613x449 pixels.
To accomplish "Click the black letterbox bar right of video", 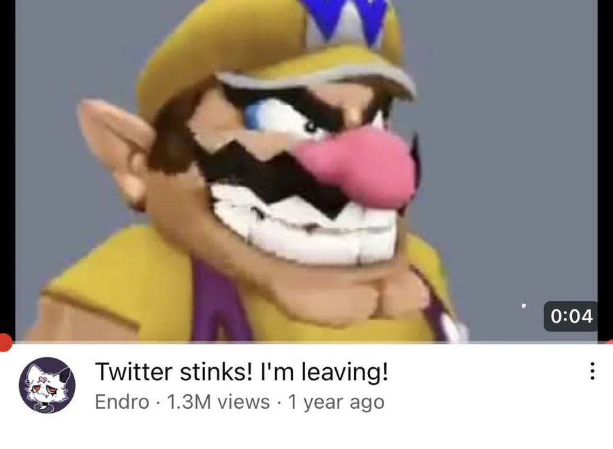I will click(606, 168).
